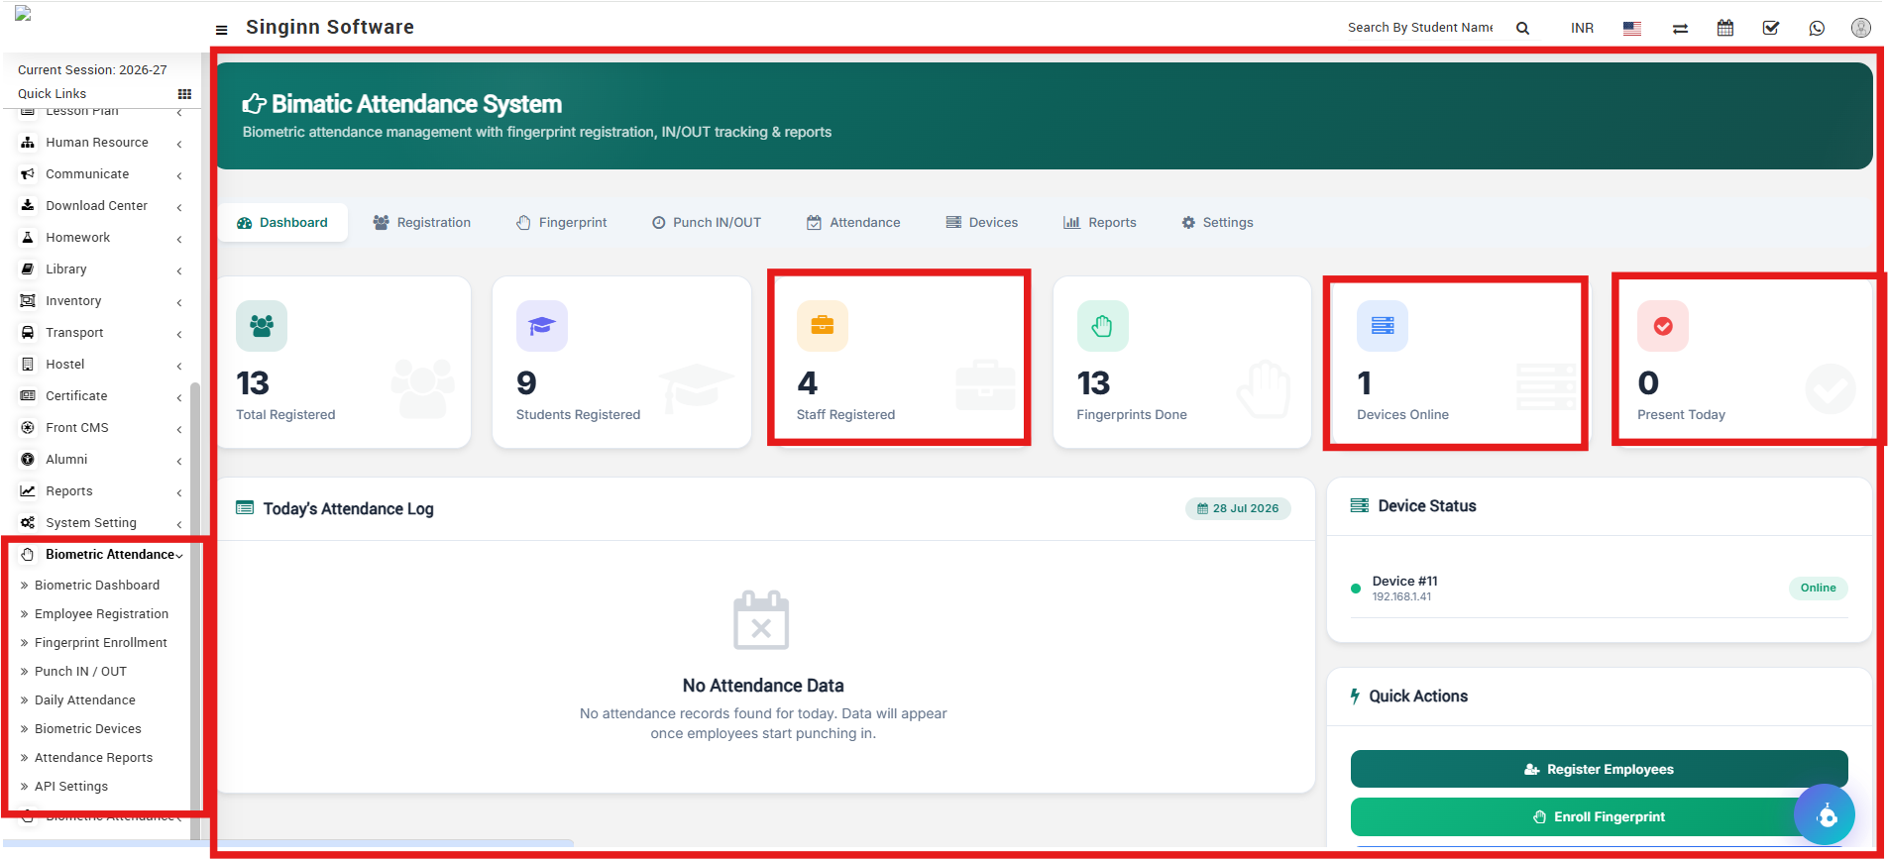Screen dimensions: 1888x859
Task: Open the calendar icon in top bar
Action: point(1725,28)
